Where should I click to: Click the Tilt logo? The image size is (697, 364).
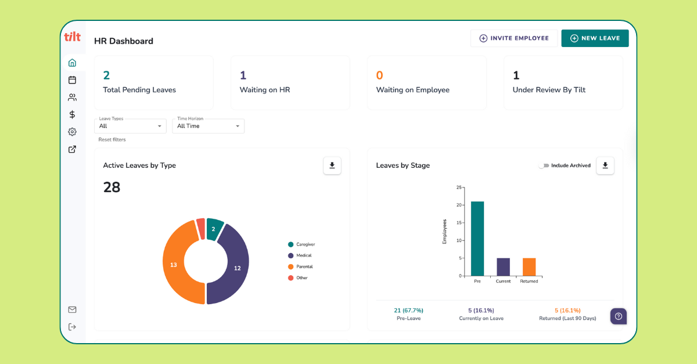point(72,37)
